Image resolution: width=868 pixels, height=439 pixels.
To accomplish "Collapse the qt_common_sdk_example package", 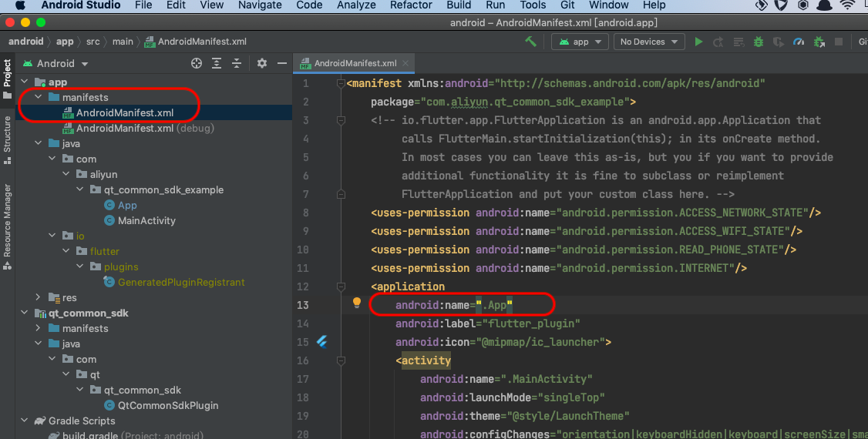I will pyautogui.click(x=80, y=189).
